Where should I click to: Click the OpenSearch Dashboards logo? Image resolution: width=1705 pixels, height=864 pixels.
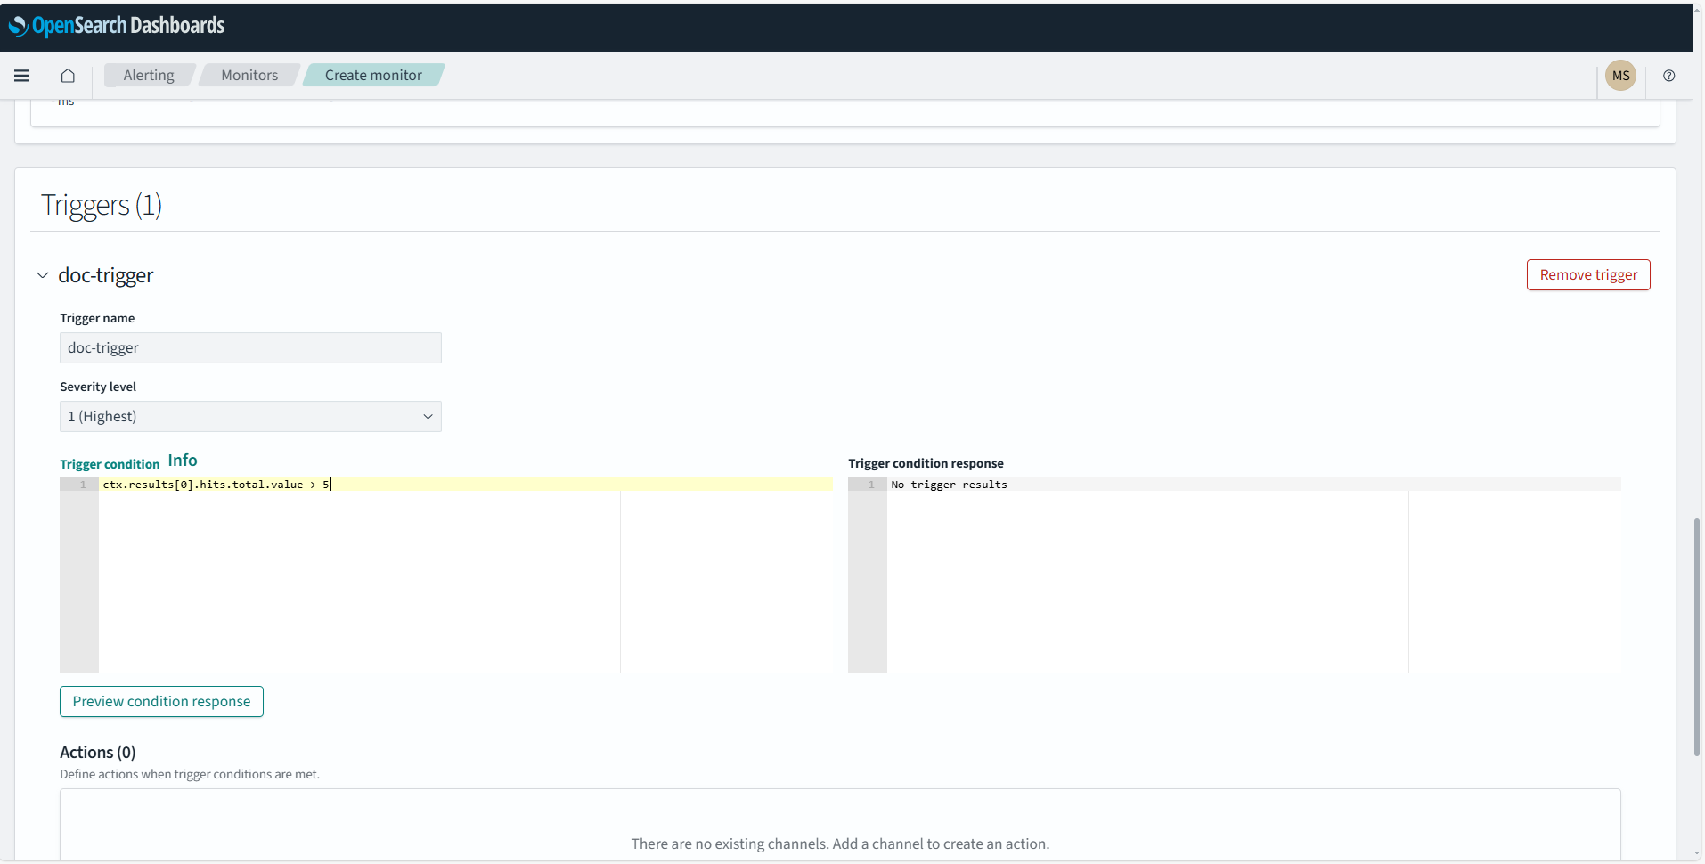tap(117, 26)
